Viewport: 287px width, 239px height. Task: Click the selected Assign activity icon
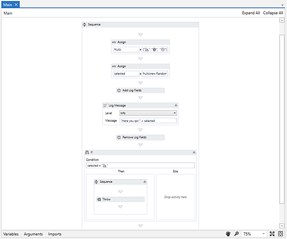click(x=114, y=66)
